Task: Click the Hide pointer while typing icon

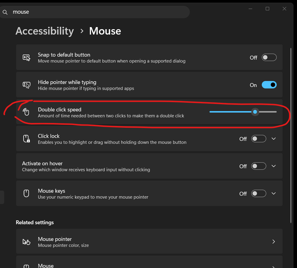Action: (x=27, y=85)
